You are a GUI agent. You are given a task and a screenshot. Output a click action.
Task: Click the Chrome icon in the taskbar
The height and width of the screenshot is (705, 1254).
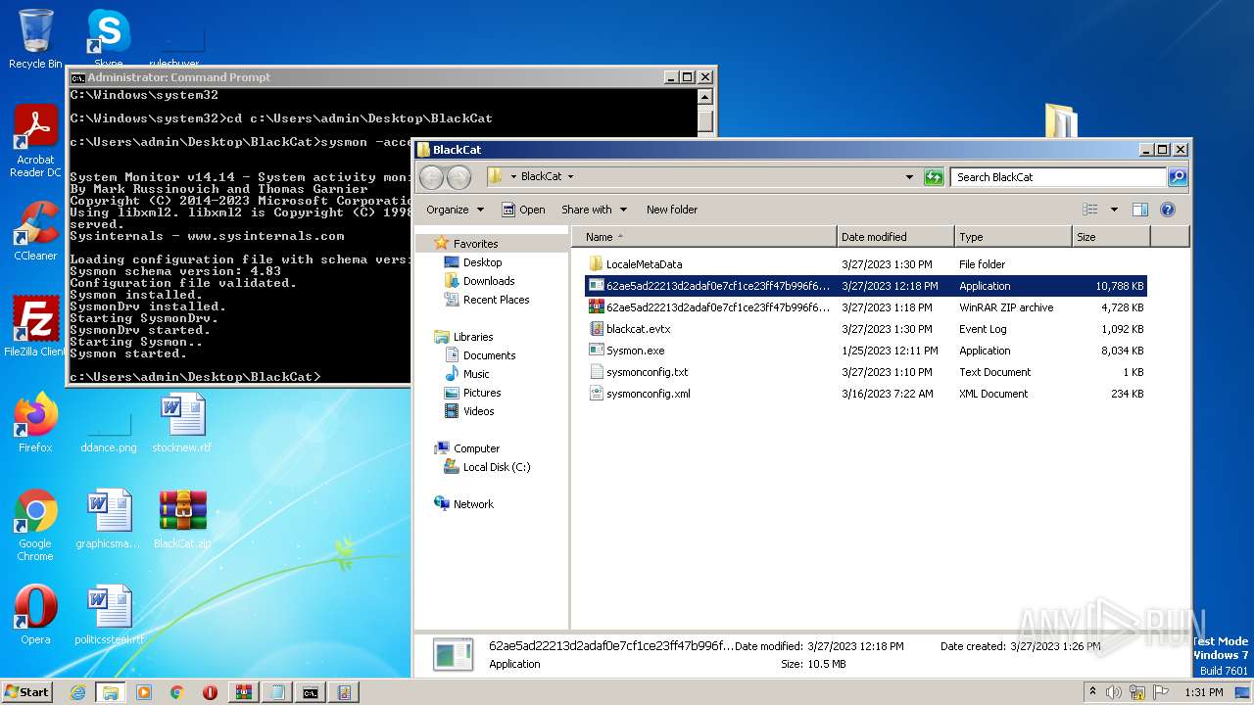coord(177,692)
